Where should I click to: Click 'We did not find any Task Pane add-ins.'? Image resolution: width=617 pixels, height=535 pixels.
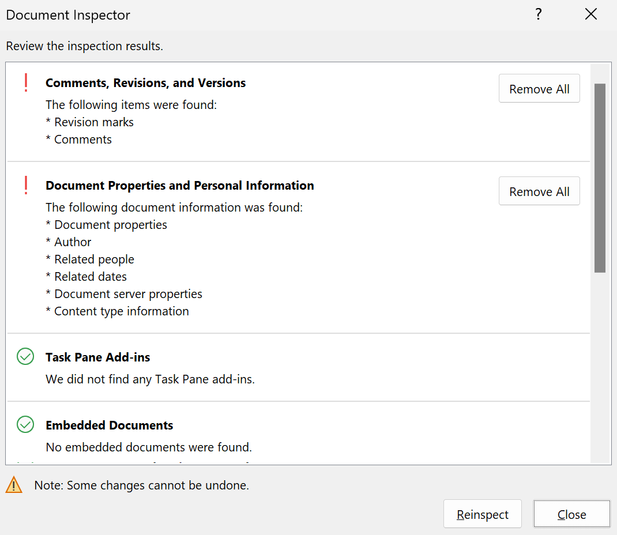[151, 379]
